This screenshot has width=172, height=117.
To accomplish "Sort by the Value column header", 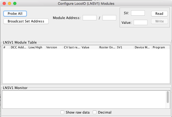I will tap(90, 47).
